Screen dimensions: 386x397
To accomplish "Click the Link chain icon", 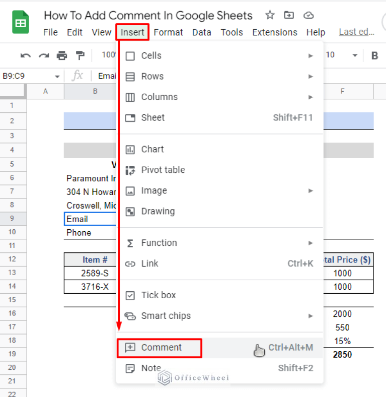I will 130,264.
